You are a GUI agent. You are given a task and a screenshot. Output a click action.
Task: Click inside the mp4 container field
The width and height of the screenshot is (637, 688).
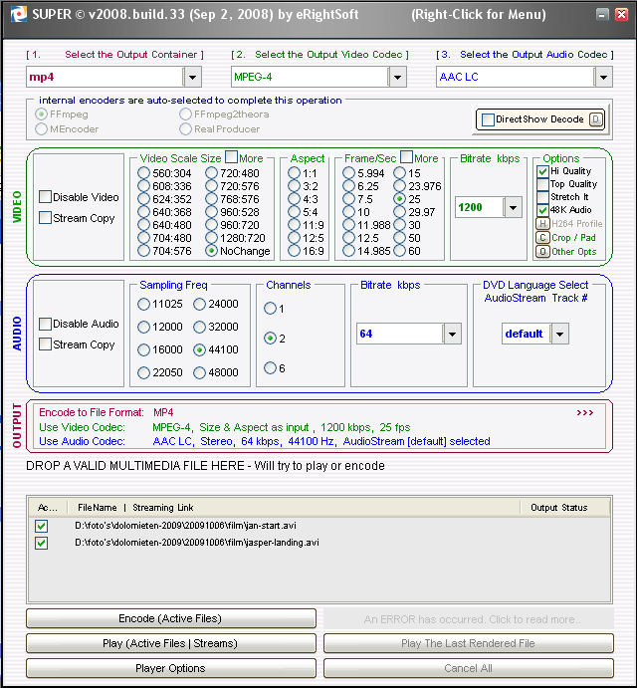click(x=105, y=78)
